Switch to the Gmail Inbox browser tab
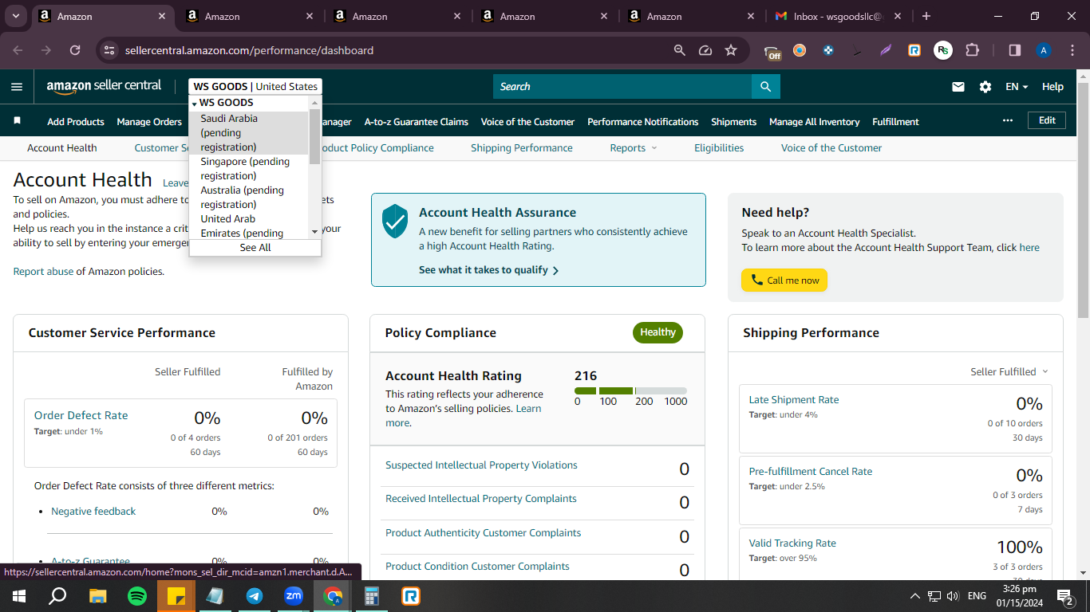This screenshot has height=612, width=1090. click(x=839, y=16)
